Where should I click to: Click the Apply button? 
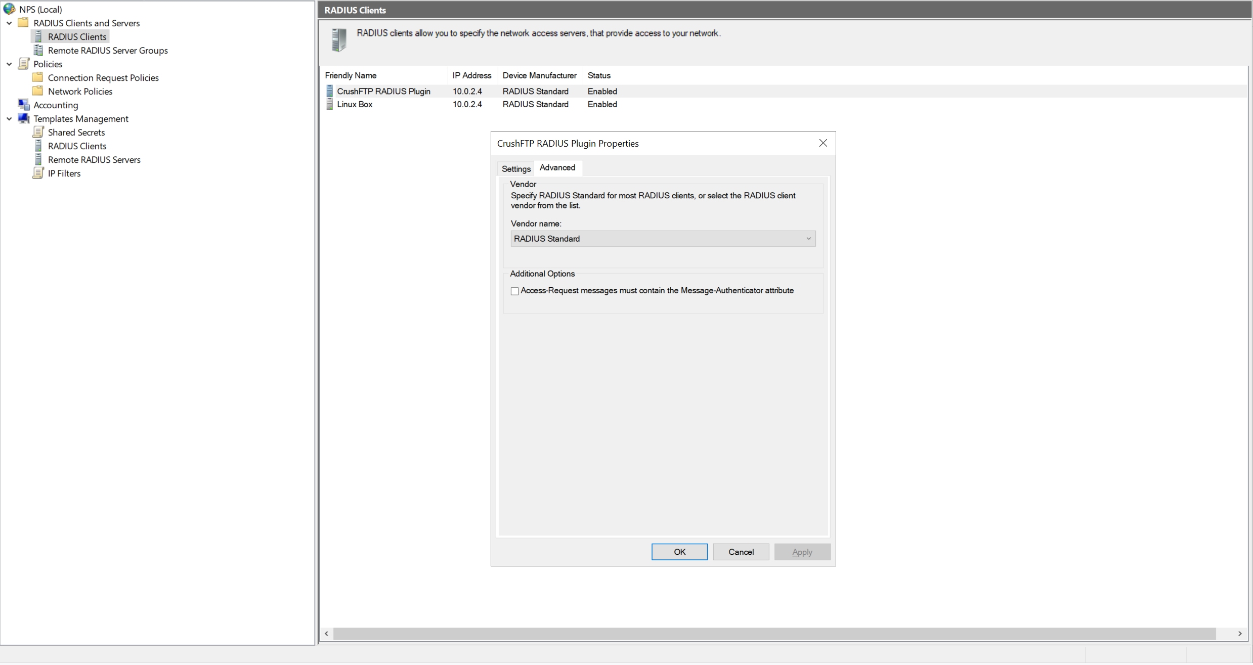coord(802,552)
